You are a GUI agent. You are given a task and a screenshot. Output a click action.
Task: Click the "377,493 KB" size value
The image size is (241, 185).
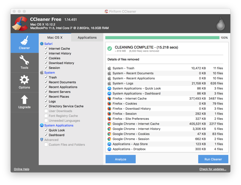tap(197, 99)
